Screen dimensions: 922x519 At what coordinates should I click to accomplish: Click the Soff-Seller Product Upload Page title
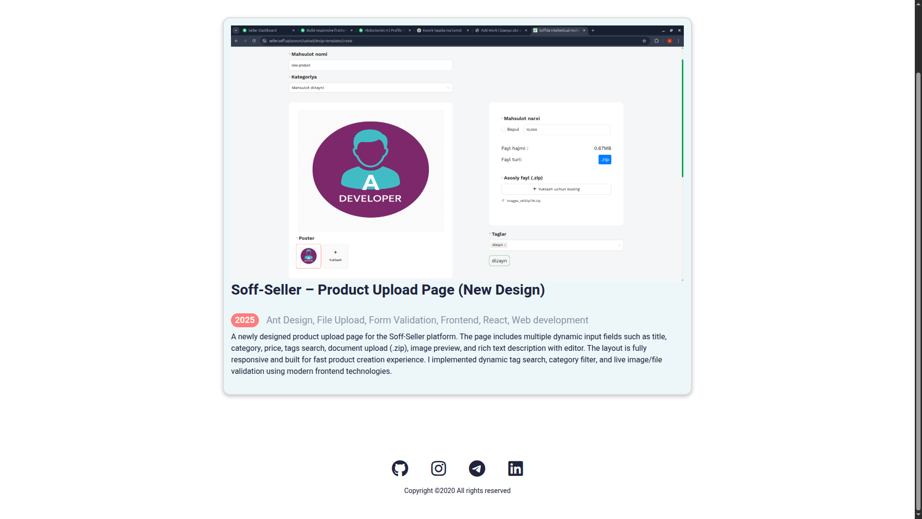[388, 290]
